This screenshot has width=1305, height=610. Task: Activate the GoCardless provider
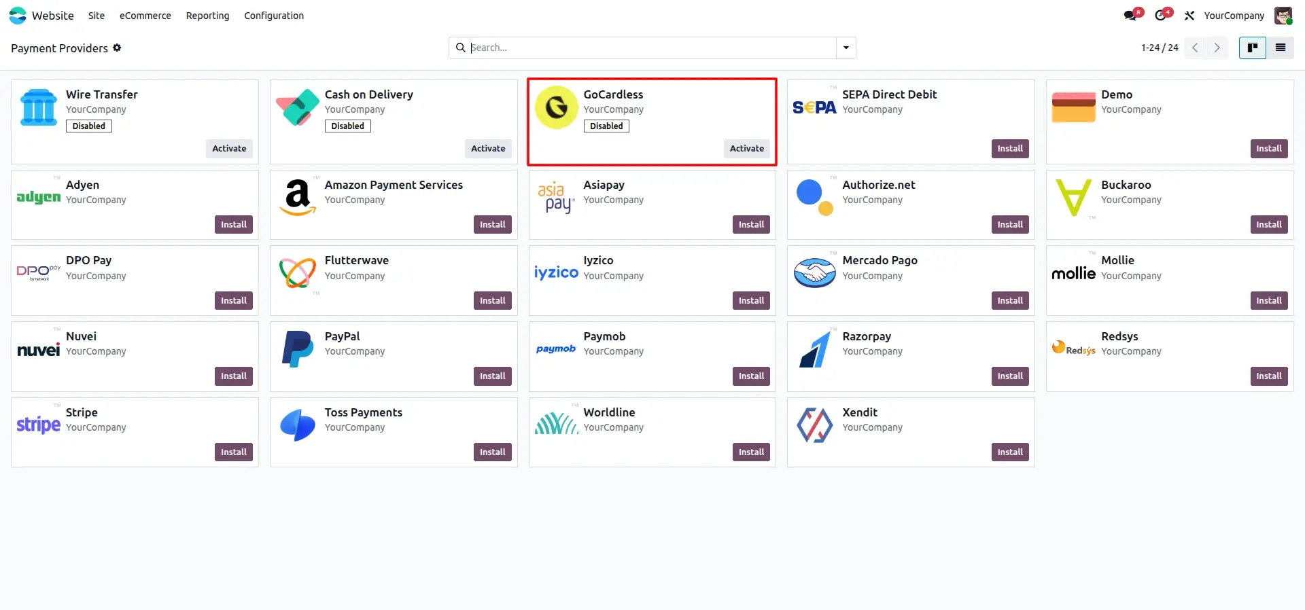pos(747,149)
